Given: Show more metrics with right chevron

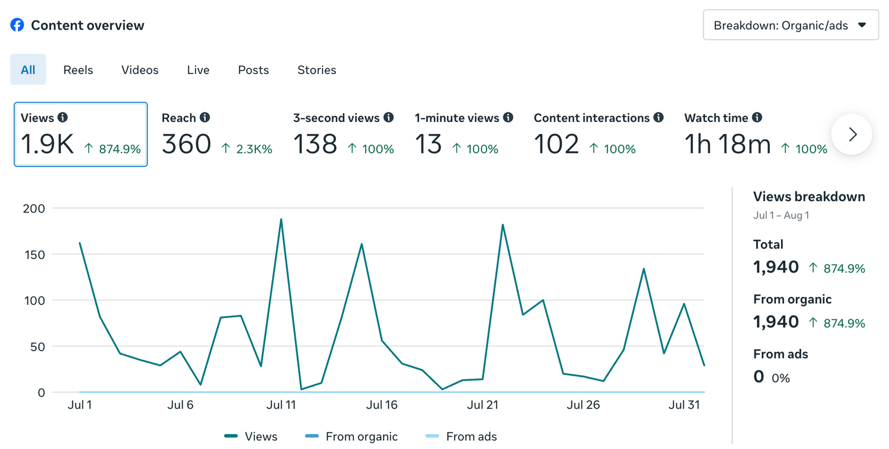Looking at the screenshot, I should [852, 134].
